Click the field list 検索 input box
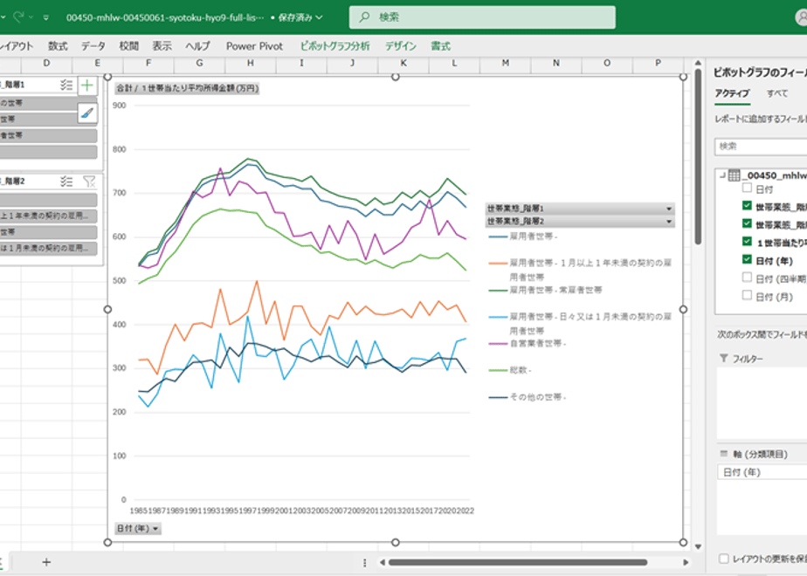Viewport: 807px width, 576px height. click(761, 147)
